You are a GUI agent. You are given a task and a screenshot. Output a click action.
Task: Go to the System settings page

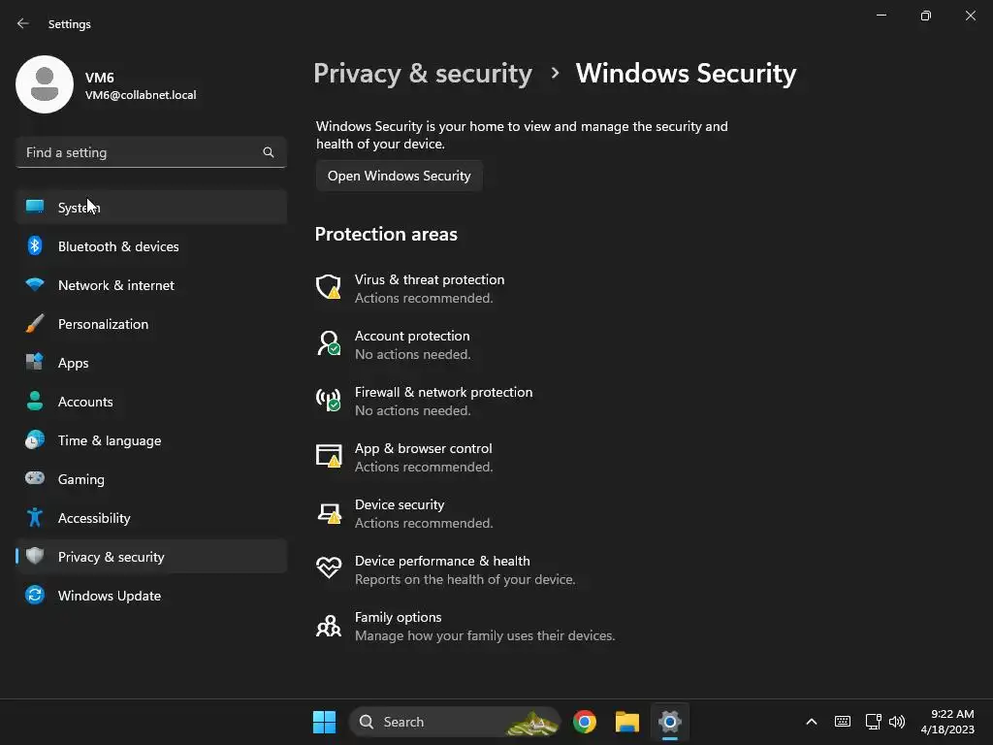click(x=79, y=208)
